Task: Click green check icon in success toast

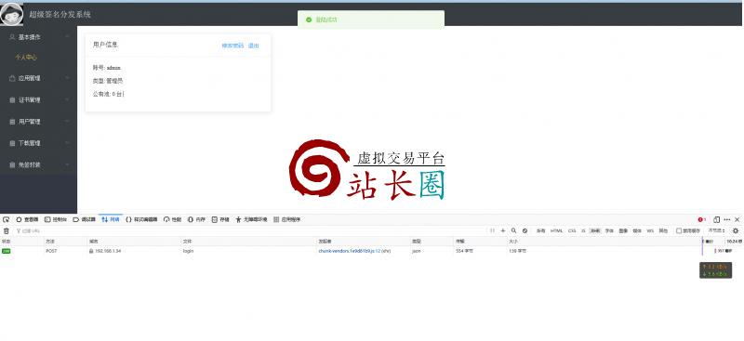Action: [x=309, y=20]
